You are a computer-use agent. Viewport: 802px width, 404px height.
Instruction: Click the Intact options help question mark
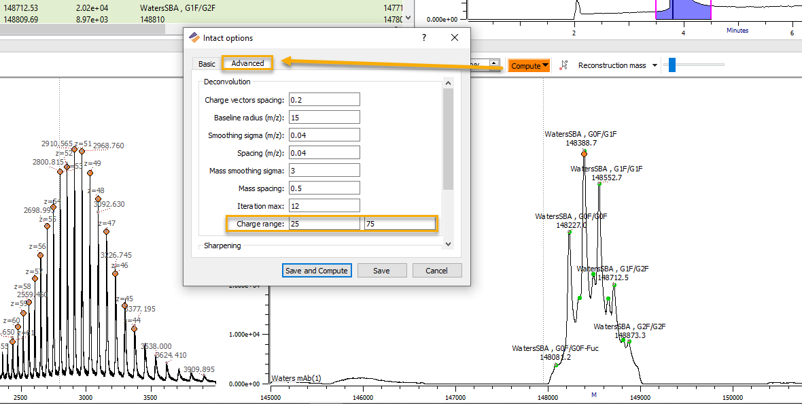point(424,38)
